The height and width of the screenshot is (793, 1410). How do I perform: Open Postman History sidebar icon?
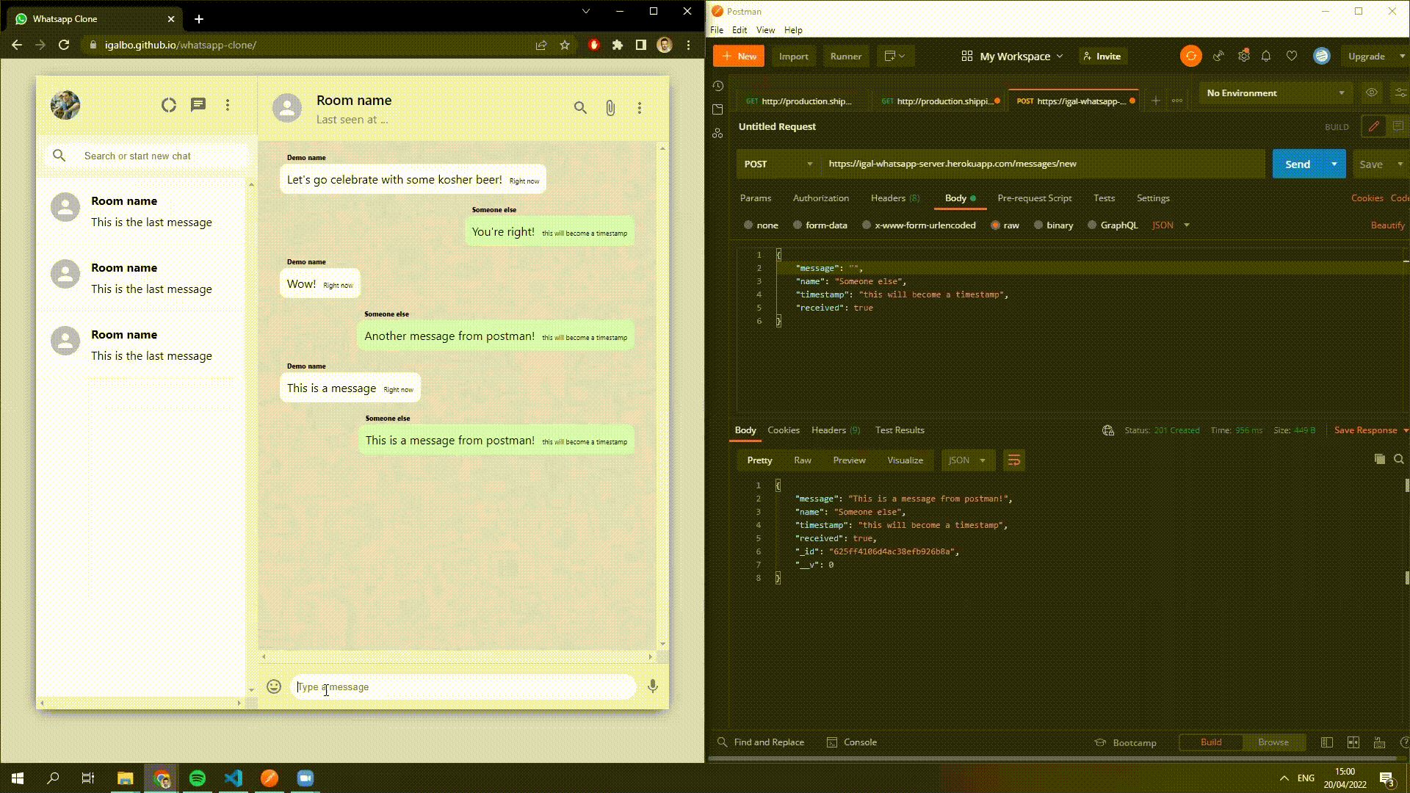(x=717, y=86)
